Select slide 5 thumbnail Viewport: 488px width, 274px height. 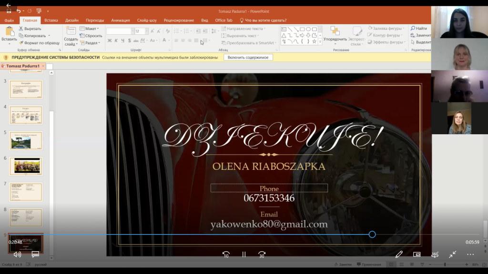click(26, 141)
